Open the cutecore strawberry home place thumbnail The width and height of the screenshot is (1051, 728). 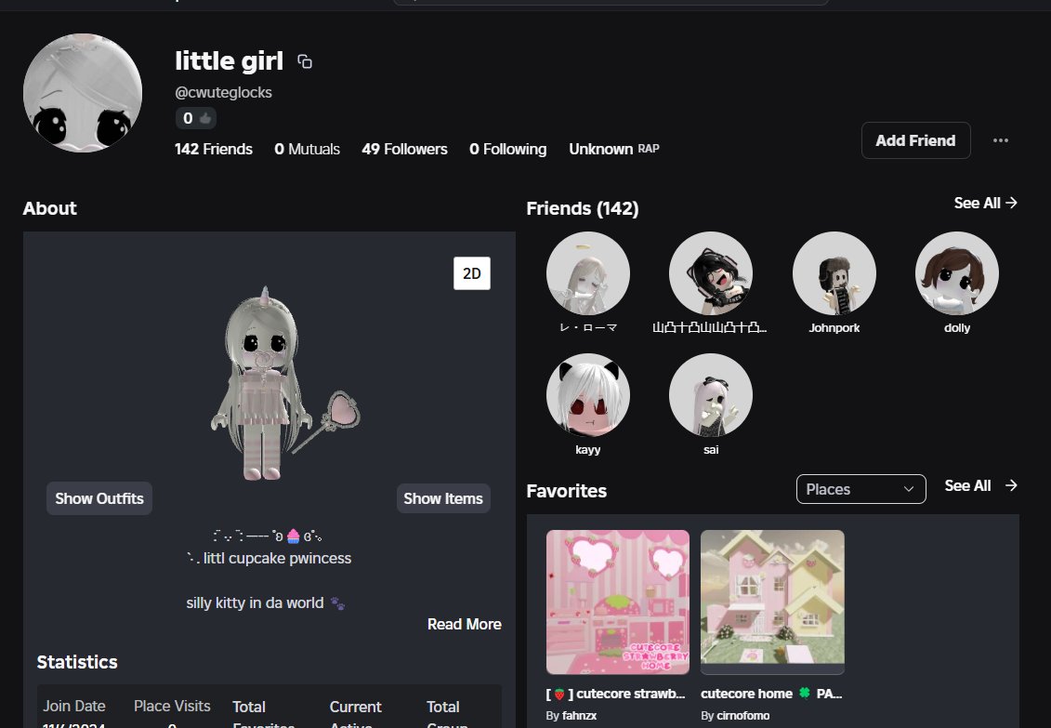617,602
